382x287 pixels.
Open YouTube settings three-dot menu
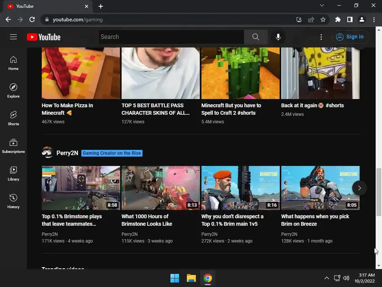pos(321,37)
